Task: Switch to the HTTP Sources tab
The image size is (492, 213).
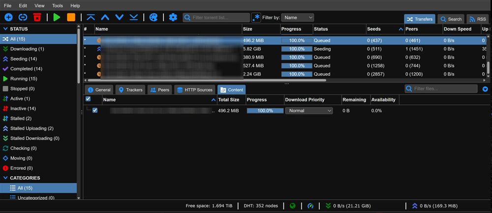Action: pyautogui.click(x=195, y=90)
